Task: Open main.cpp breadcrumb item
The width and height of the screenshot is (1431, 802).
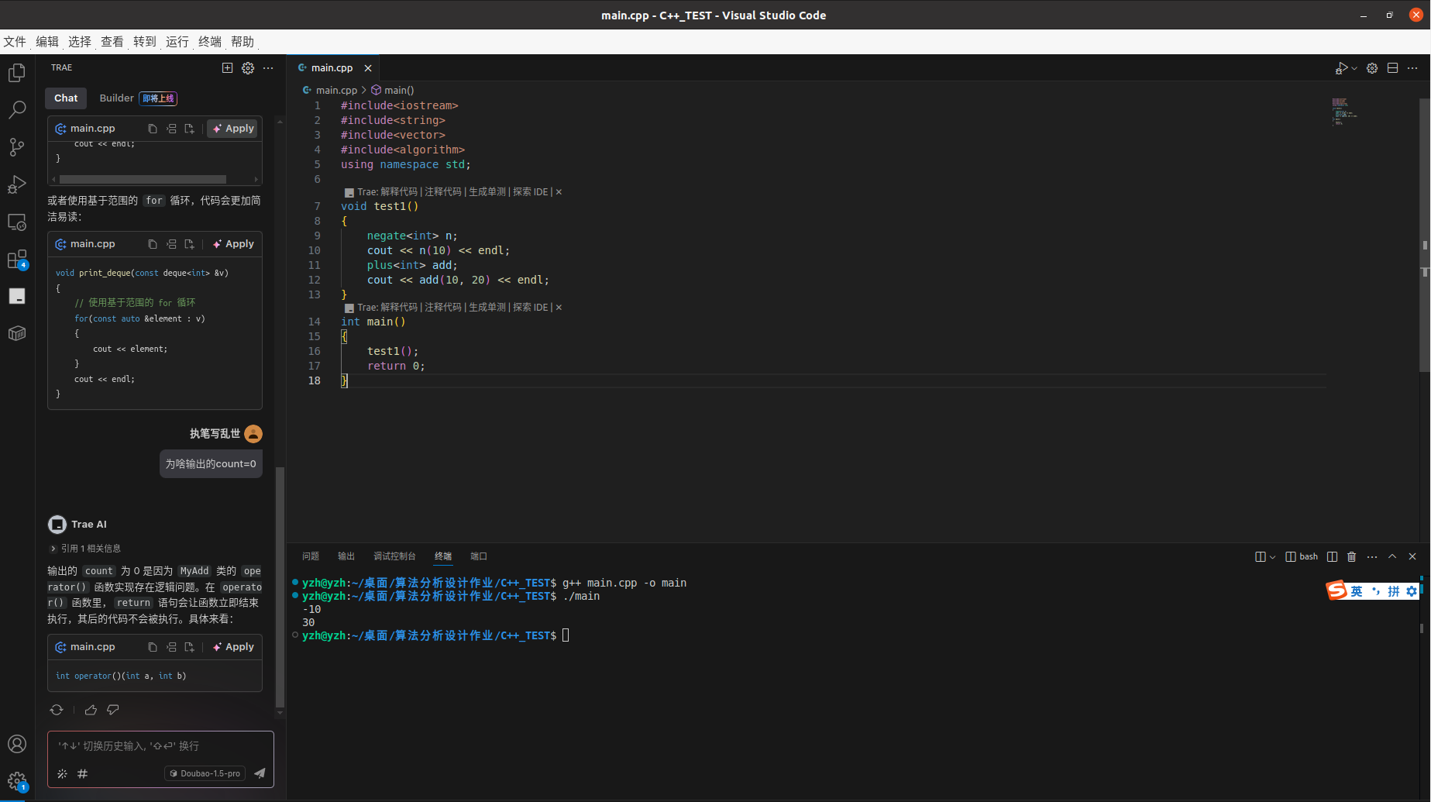Action: (330, 91)
